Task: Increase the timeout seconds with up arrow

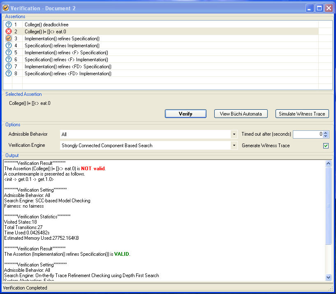Action: point(326,132)
